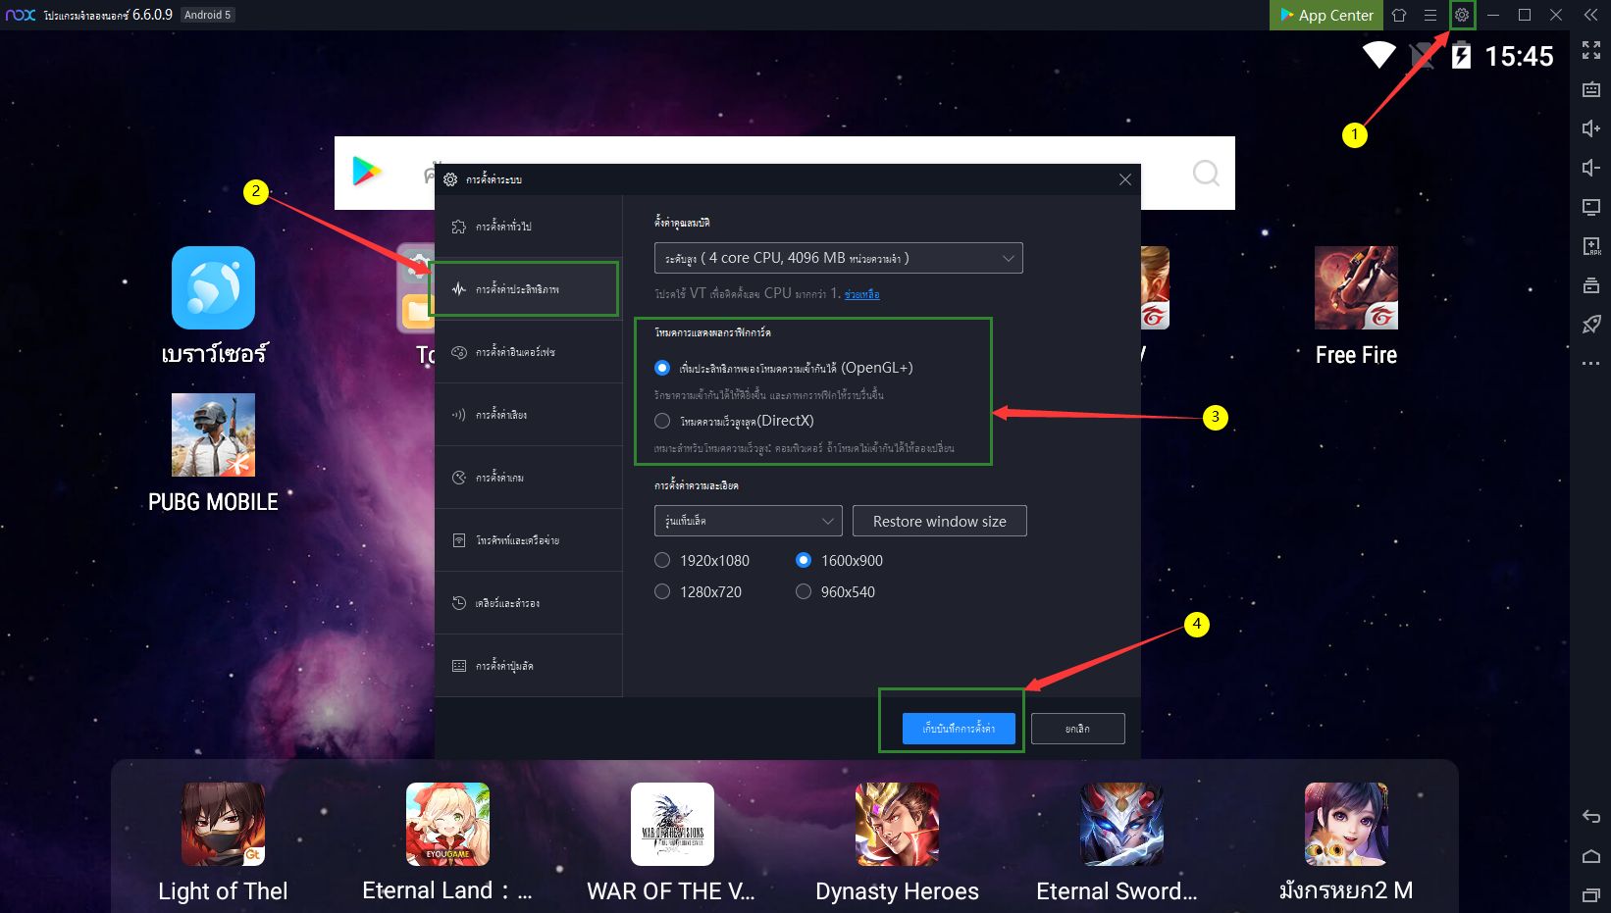1611x913 pixels.
Task: Click the install APK sidebar icon
Action: [x=1591, y=246]
